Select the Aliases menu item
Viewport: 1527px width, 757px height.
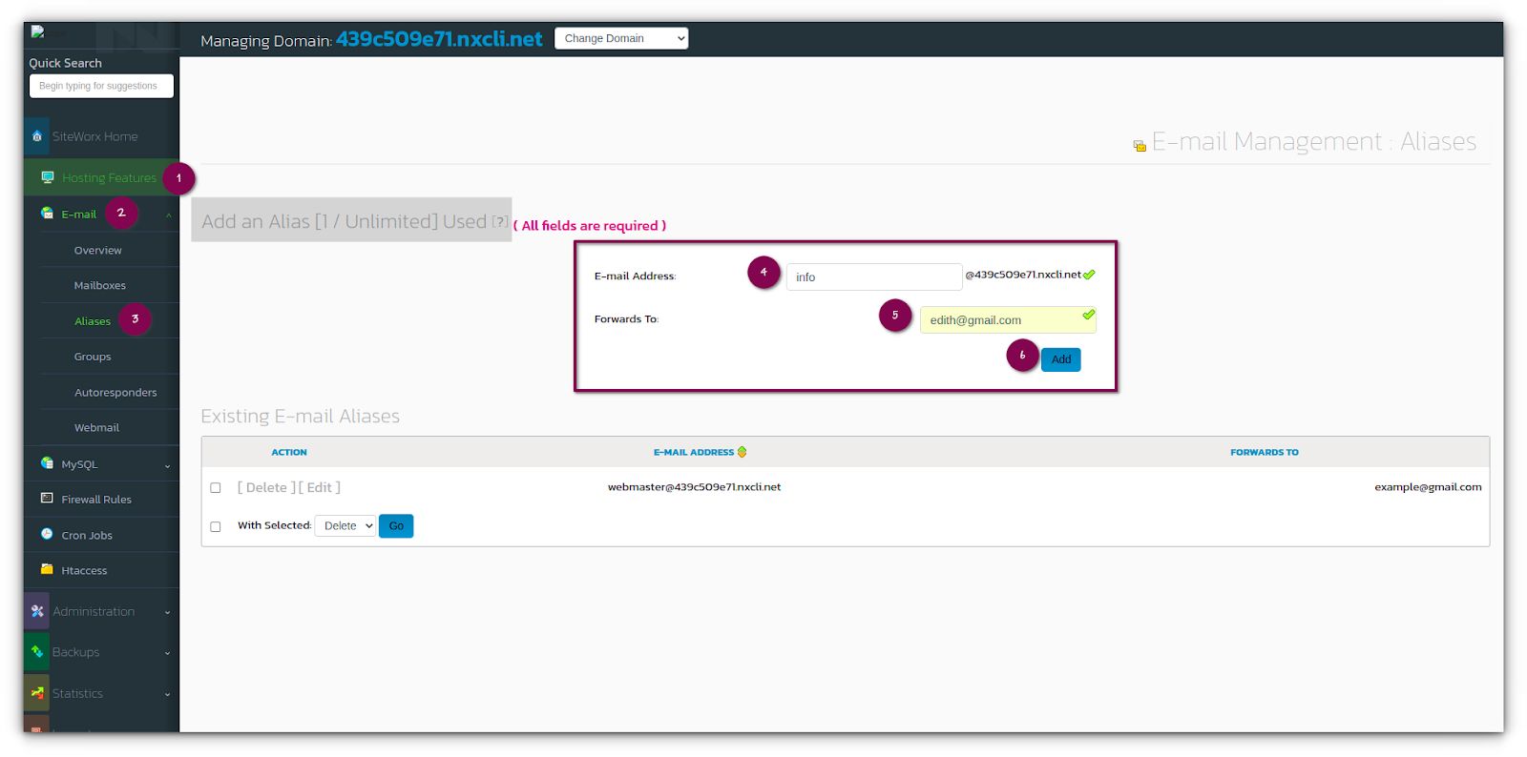93,321
